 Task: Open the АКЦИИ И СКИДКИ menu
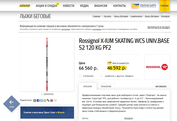[46, 6]
